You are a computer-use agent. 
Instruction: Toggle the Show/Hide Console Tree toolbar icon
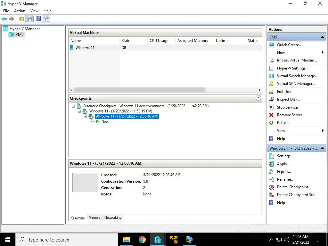(x=29, y=19)
